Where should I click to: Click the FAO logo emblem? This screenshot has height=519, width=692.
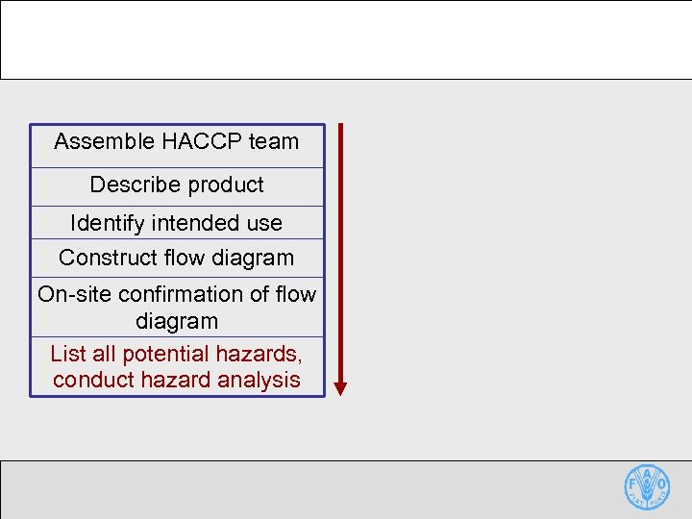pos(647,487)
